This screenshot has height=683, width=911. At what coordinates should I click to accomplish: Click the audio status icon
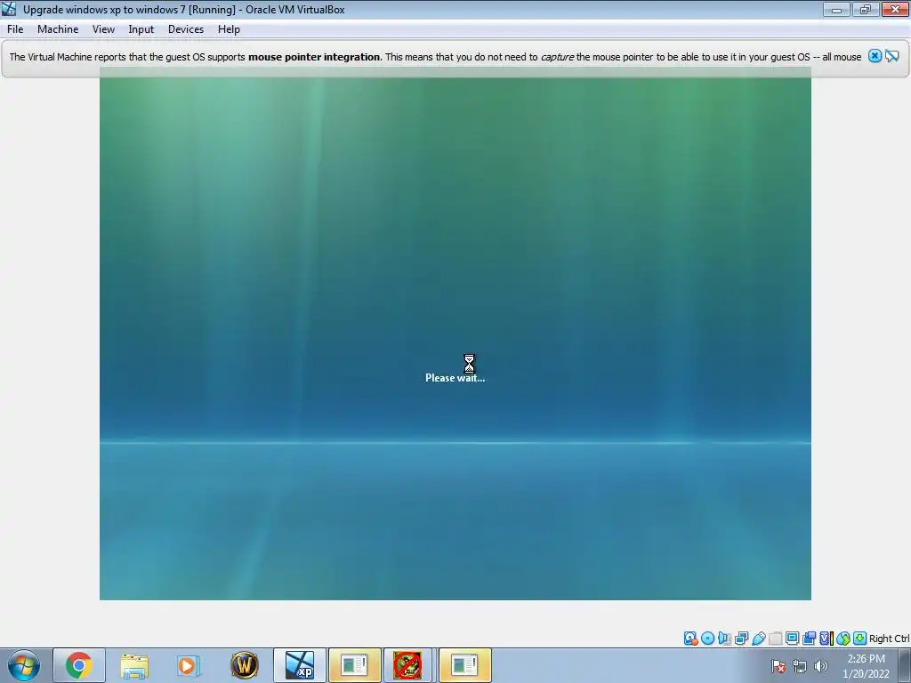724,639
